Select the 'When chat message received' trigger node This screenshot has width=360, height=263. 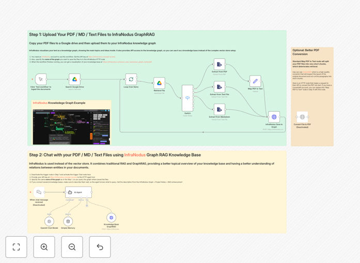click(39, 192)
